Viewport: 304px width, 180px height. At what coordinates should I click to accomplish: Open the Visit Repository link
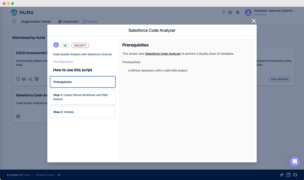(x=63, y=62)
